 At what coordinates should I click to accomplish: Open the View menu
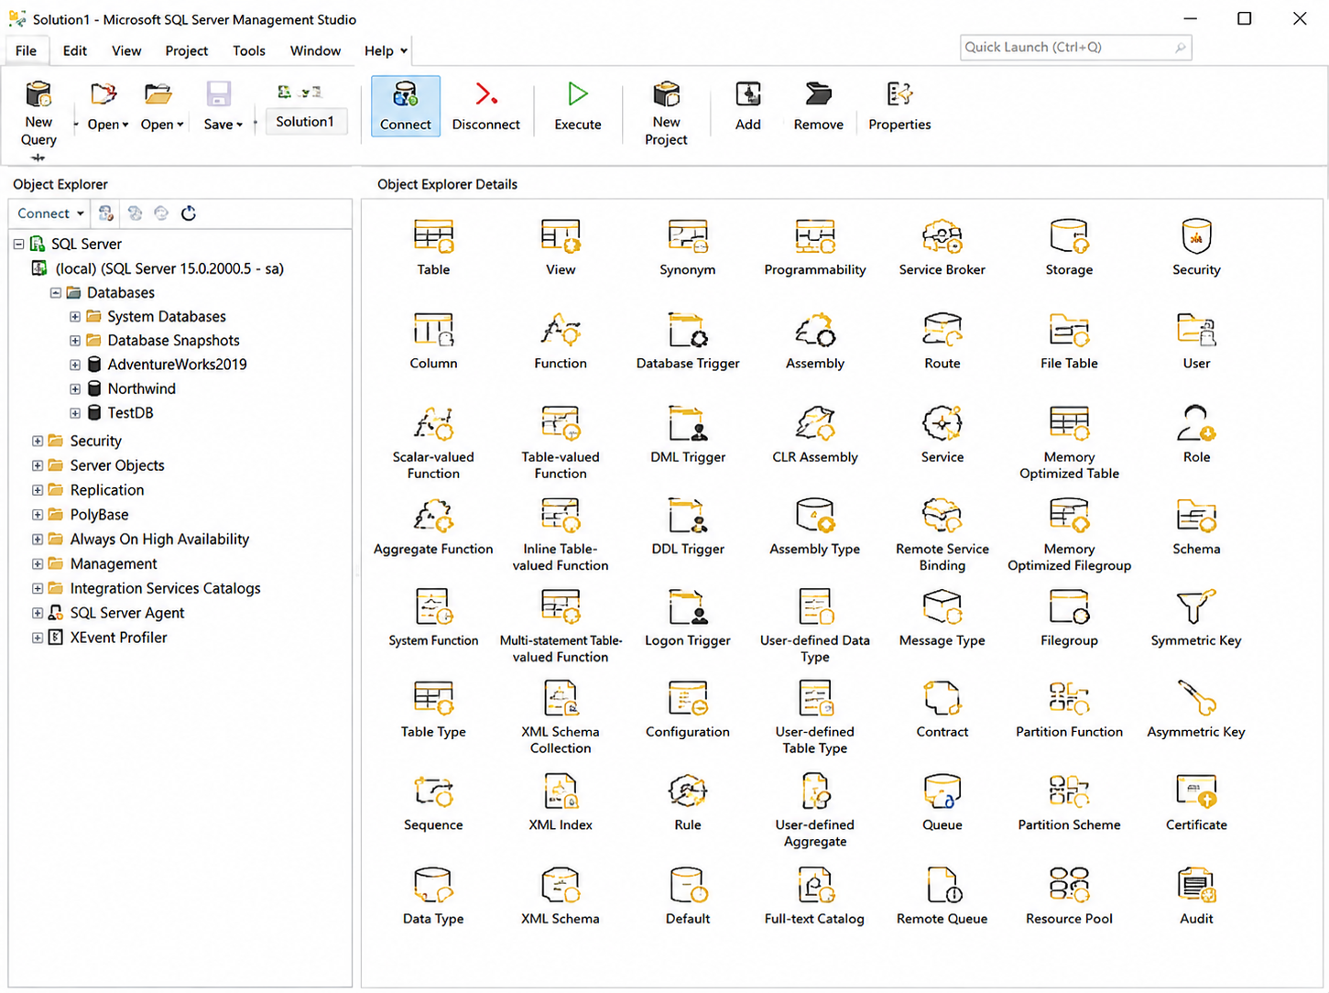(x=126, y=50)
